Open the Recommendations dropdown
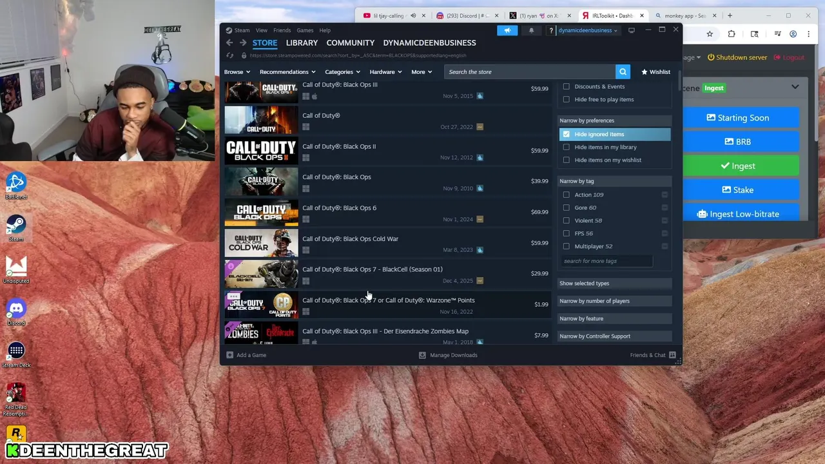The image size is (825, 464). [287, 72]
